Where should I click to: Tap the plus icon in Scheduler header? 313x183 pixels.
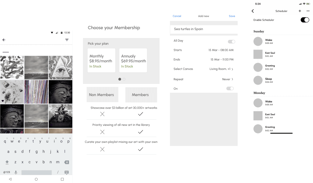click(x=300, y=11)
